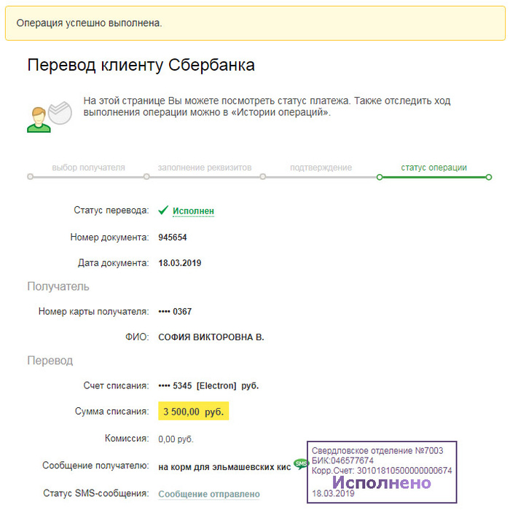Click the Sberbank client avatar icon
510x510 pixels.
(48, 114)
